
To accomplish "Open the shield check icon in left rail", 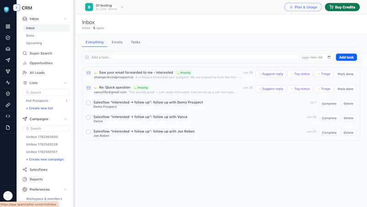I will click(x=8, y=94).
